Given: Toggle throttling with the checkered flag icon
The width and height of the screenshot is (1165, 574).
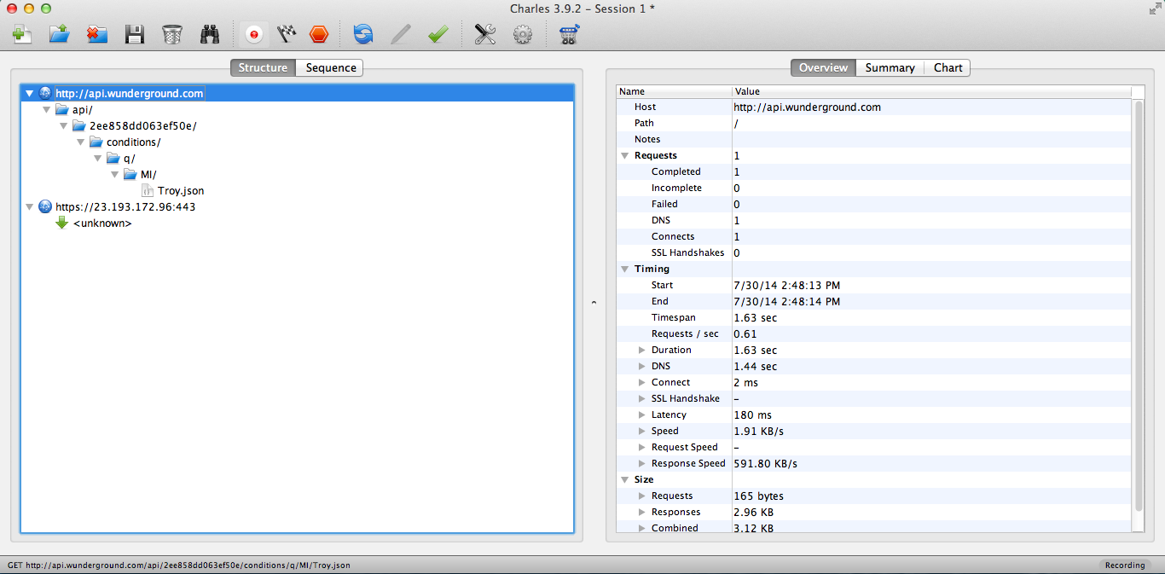Looking at the screenshot, I should [x=287, y=34].
